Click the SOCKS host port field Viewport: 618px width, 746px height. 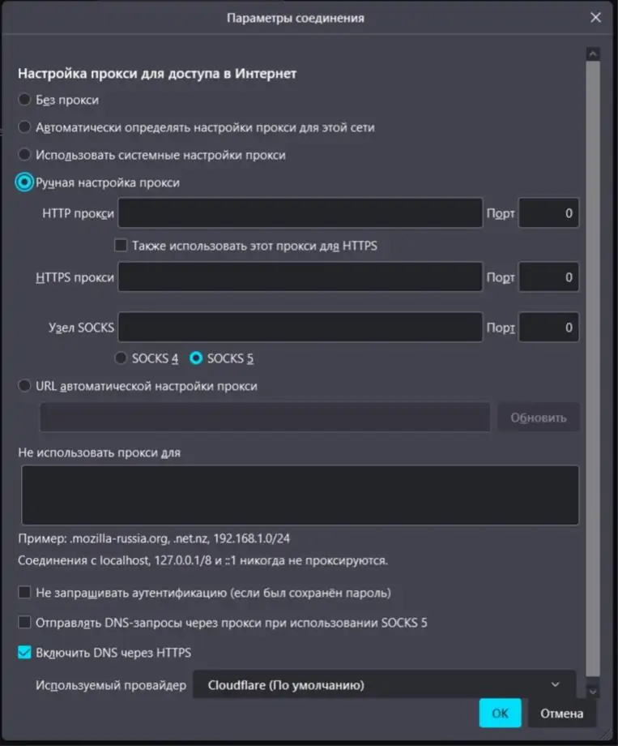pos(548,328)
